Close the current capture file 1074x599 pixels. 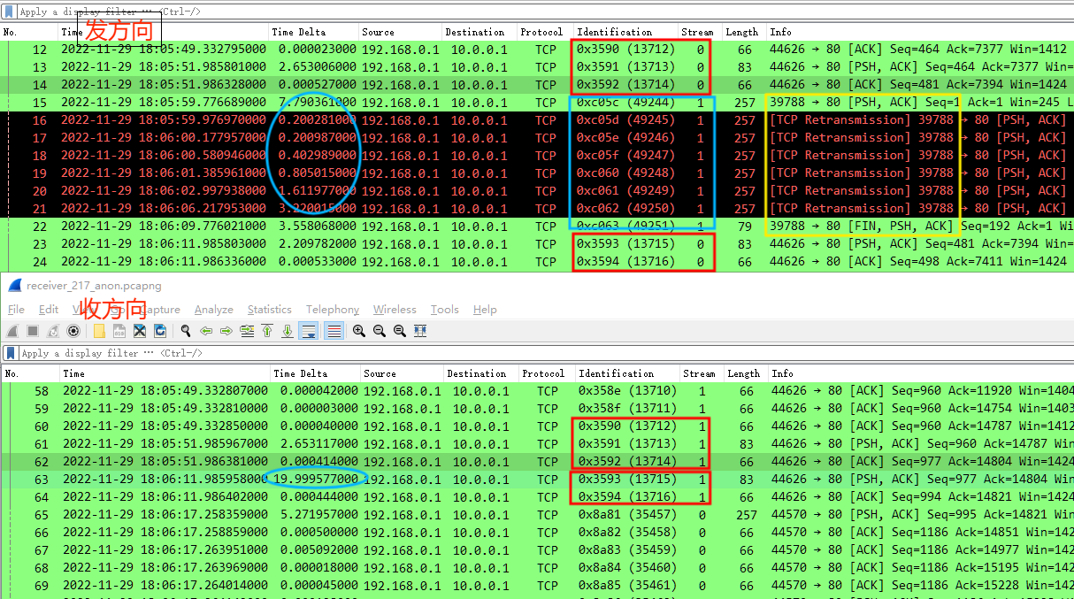(x=140, y=331)
